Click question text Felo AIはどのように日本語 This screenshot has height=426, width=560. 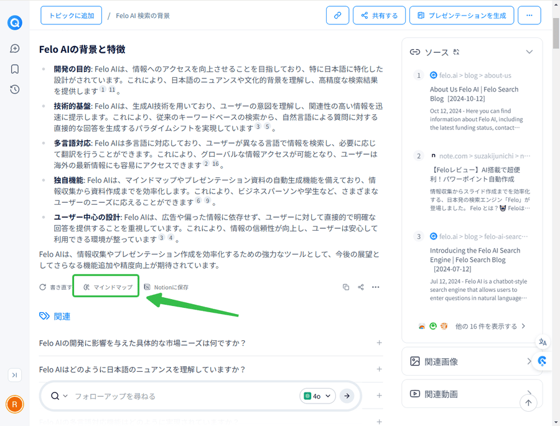pyautogui.click(x=142, y=369)
